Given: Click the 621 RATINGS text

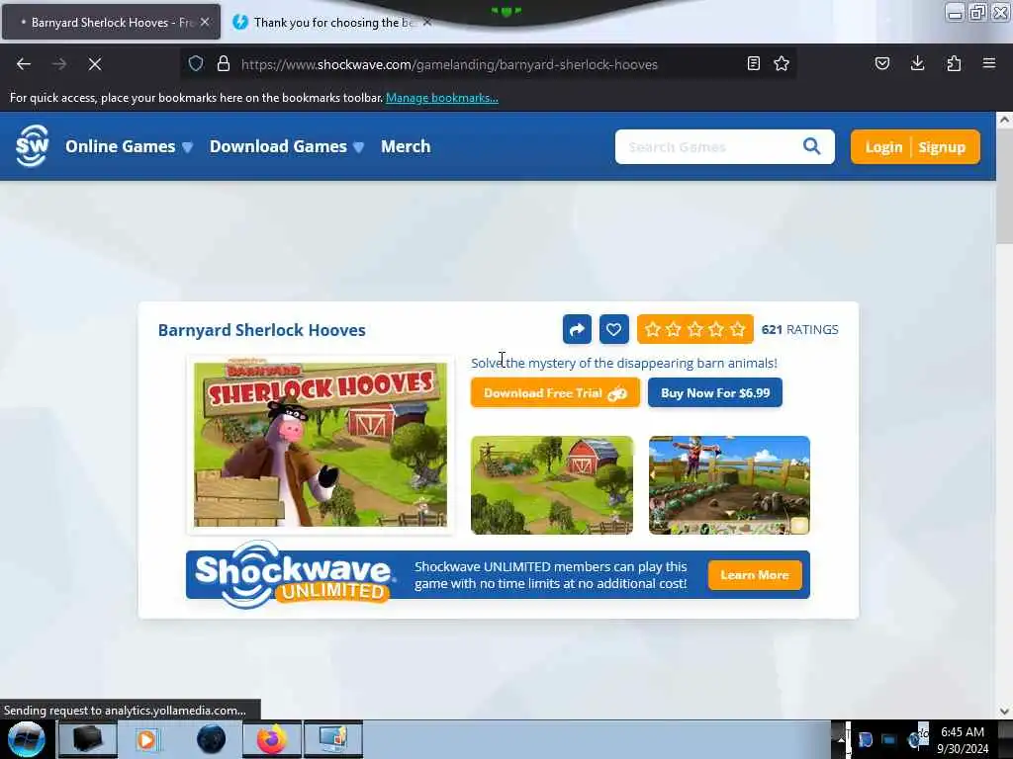Looking at the screenshot, I should pos(799,329).
